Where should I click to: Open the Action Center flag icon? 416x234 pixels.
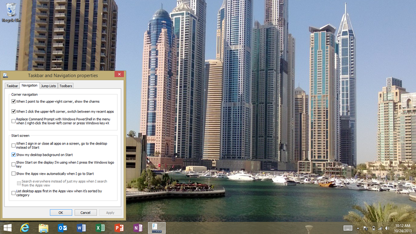[366, 228]
